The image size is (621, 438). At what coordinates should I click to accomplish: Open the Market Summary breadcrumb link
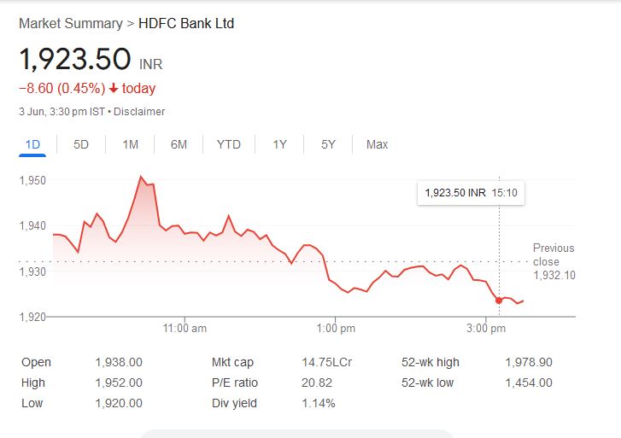coord(71,23)
